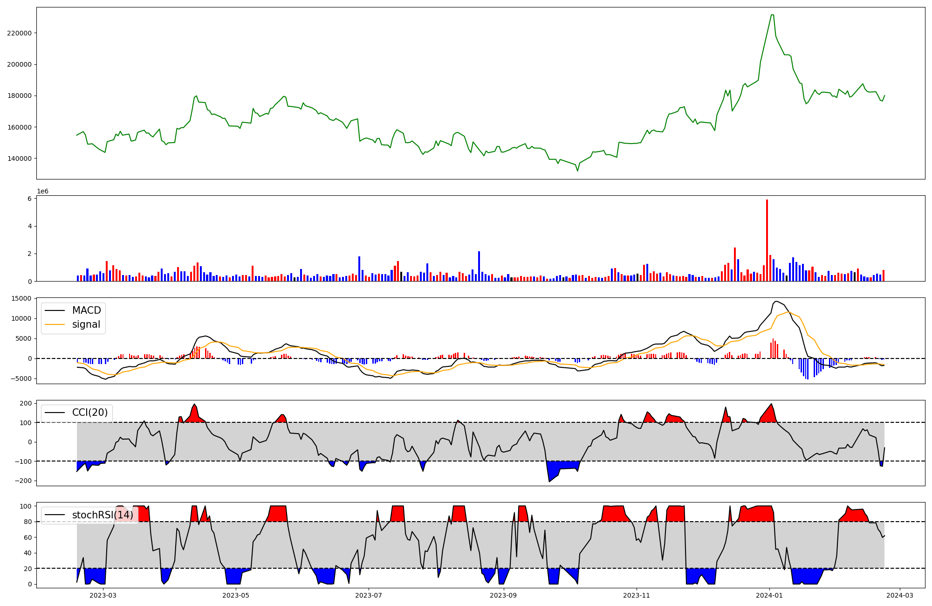This screenshot has height=606, width=932.
Task: Click the 2024-01 x-axis tick label
Action: click(769, 595)
